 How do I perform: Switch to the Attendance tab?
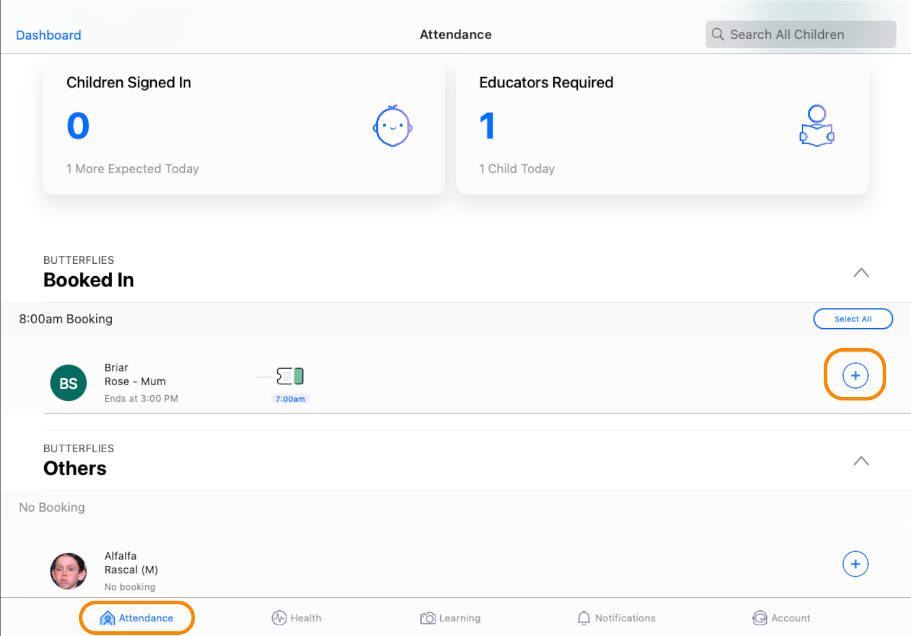point(137,618)
